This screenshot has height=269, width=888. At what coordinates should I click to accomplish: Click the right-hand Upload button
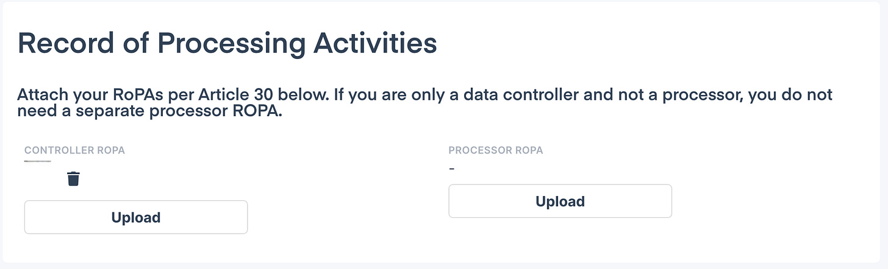pos(560,201)
